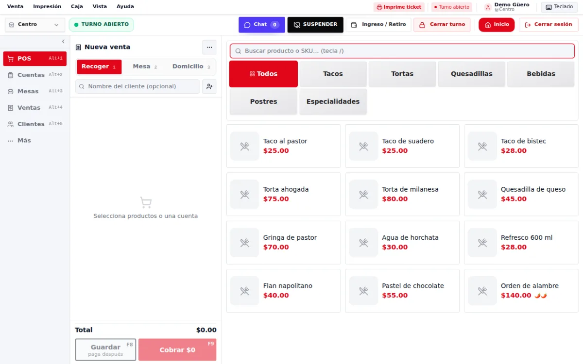Click Guardar paga después button
This screenshot has height=364, width=583.
[x=106, y=350]
